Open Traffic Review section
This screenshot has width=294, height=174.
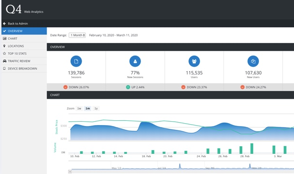click(24, 61)
